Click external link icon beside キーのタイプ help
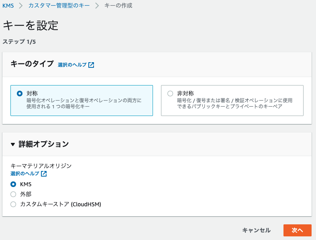Image resolution: width=316 pixels, height=240 pixels. point(91,65)
